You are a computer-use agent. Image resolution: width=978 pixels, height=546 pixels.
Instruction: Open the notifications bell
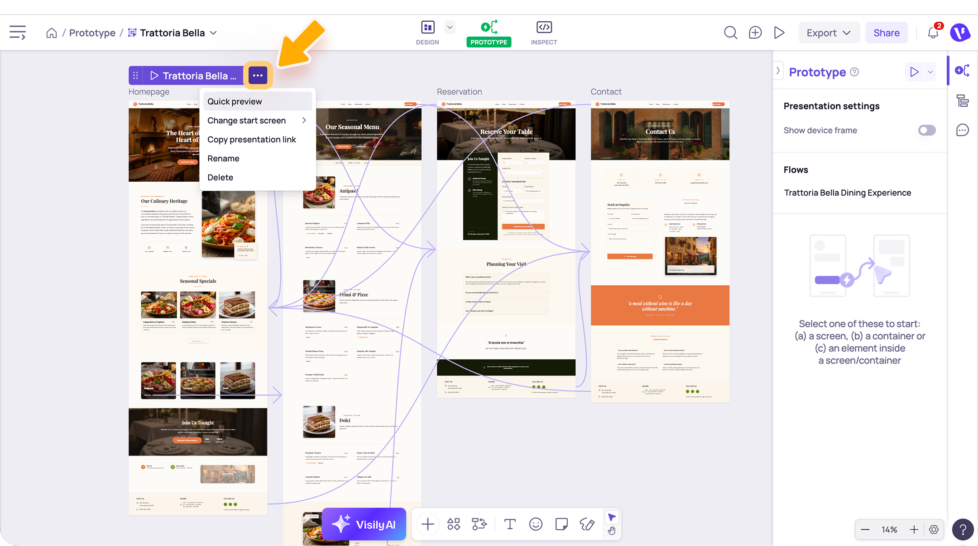(x=933, y=33)
